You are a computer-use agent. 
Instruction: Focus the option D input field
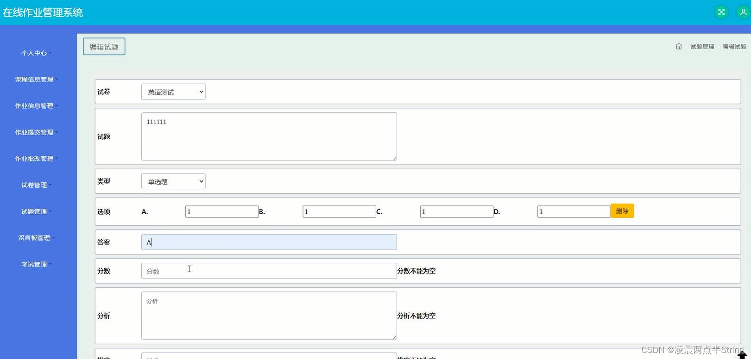pyautogui.click(x=574, y=212)
